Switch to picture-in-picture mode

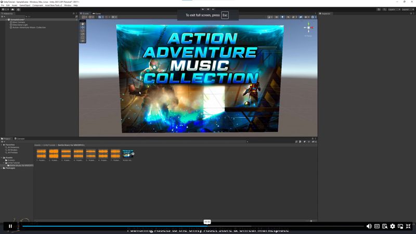[400, 226]
